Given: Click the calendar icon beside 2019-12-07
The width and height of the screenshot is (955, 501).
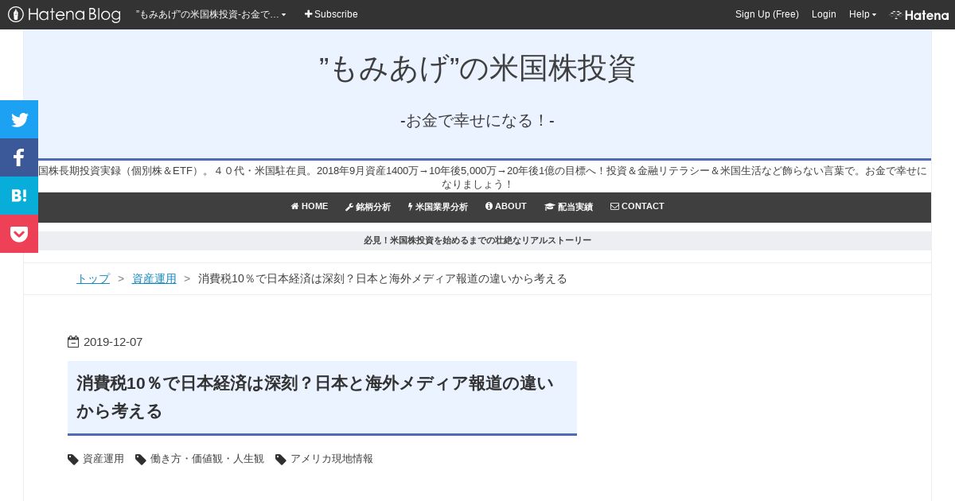Looking at the screenshot, I should coord(73,342).
